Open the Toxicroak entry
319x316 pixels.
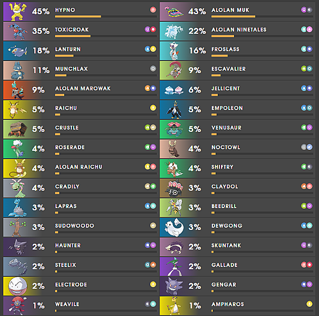[x=81, y=32]
